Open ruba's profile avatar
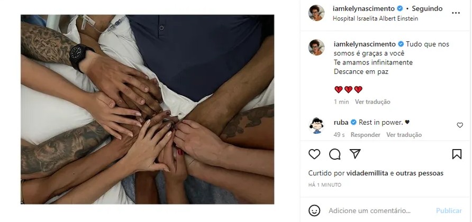Image resolution: width=472 pixels, height=222 pixels. coord(316,125)
